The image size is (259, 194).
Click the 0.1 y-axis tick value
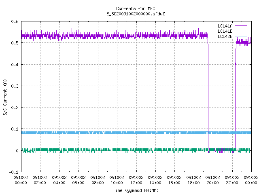pyautogui.click(x=15, y=129)
